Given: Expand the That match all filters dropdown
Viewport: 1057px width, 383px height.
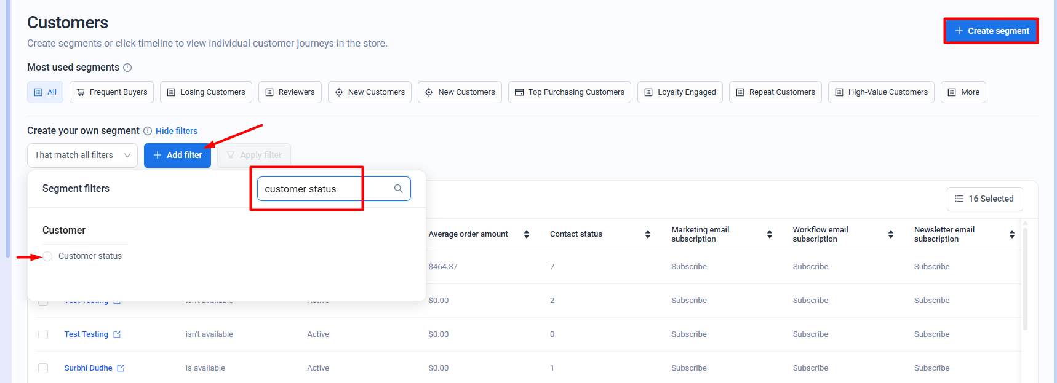Looking at the screenshot, I should pyautogui.click(x=82, y=156).
